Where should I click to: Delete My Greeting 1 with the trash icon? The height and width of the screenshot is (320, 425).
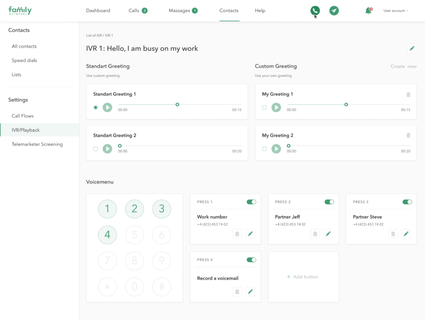409,95
